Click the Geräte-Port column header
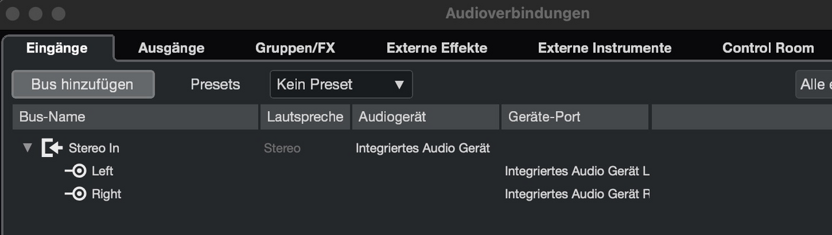 pos(575,117)
